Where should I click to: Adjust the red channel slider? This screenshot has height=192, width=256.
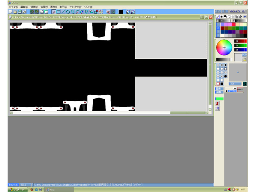240,41
